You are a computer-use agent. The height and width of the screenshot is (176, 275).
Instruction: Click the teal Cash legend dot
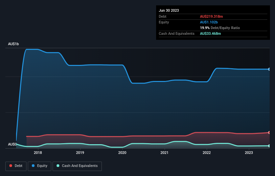[x=58, y=166]
